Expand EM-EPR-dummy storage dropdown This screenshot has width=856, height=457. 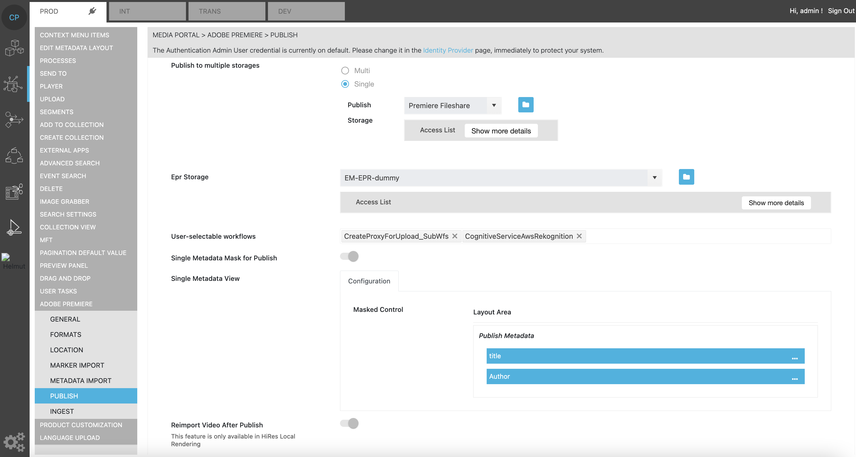click(654, 178)
